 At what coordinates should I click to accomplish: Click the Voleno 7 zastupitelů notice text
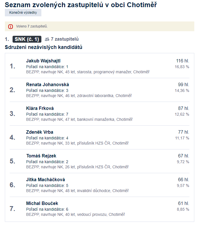(32, 26)
